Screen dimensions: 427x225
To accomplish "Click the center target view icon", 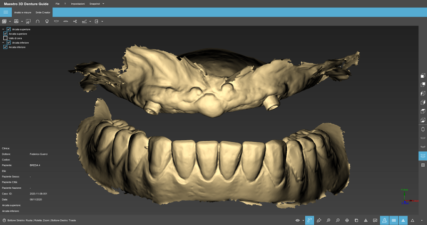I will (x=347, y=220).
